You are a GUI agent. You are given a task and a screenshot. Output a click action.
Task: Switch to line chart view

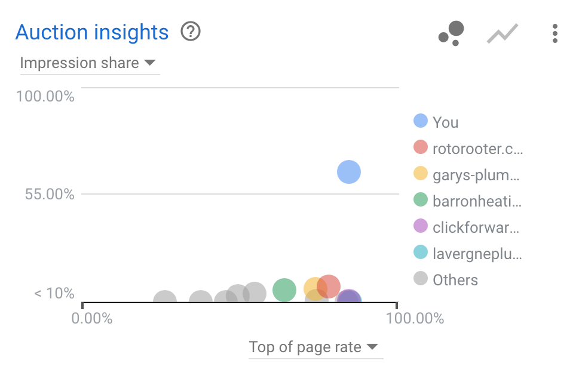pyautogui.click(x=503, y=34)
